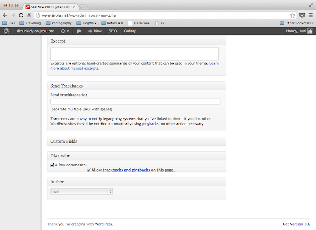
Task: Open Chrome hamburger menu
Action: [x=310, y=15]
